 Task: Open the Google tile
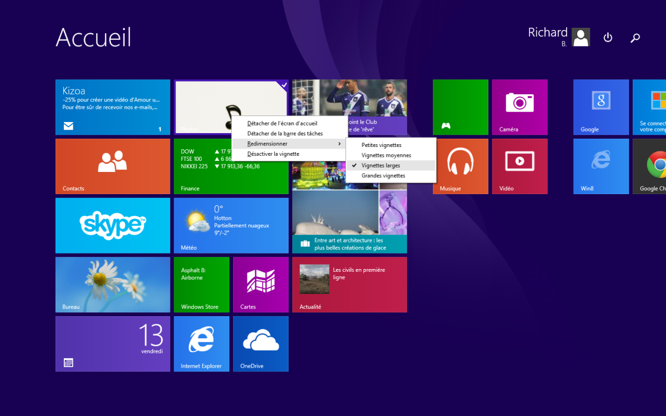(601, 107)
